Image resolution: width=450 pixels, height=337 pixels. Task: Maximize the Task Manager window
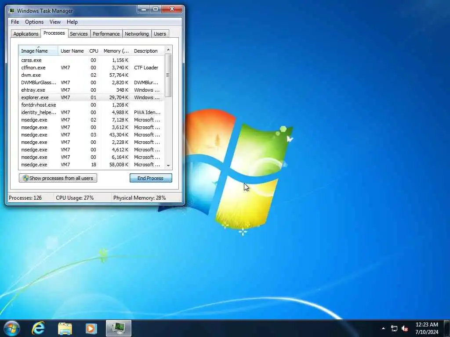click(156, 9)
